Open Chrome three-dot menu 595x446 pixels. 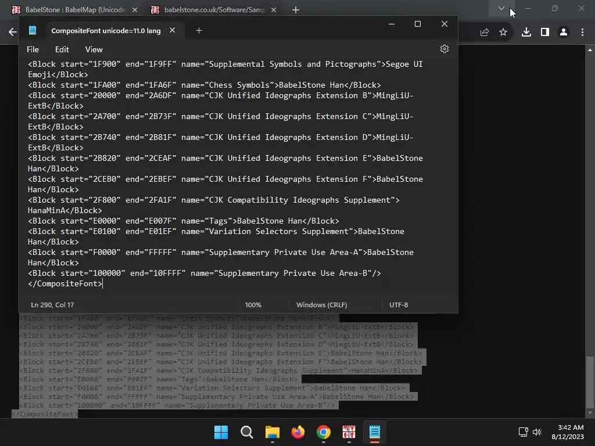pos(582,33)
